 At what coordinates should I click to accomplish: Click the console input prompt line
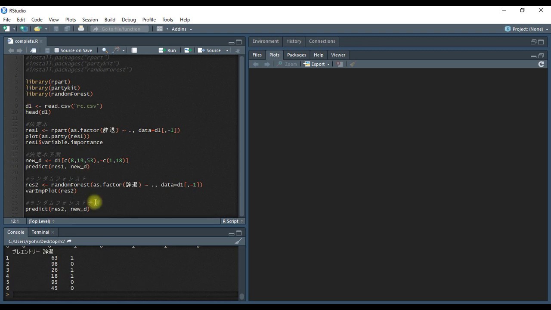coord(125,294)
